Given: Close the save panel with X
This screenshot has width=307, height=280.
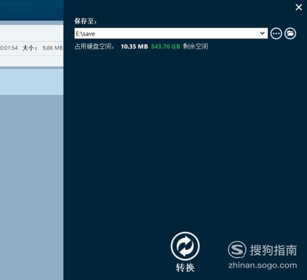Looking at the screenshot, I should (299, 7).
